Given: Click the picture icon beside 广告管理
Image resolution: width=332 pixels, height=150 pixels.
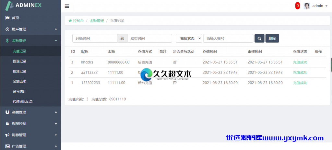Looking at the screenshot, I should click(7, 146).
